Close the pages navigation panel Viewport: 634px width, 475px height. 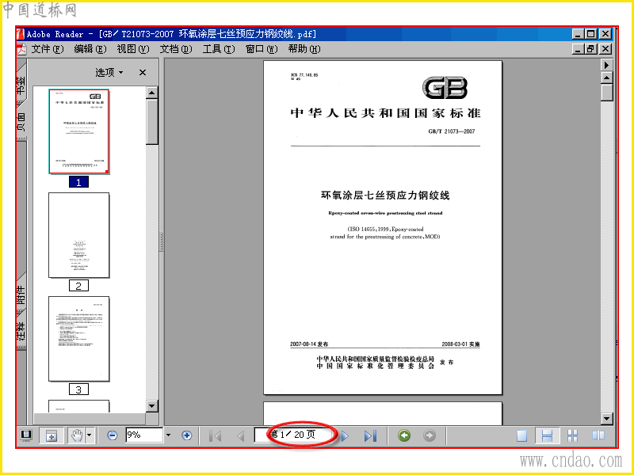tap(143, 72)
